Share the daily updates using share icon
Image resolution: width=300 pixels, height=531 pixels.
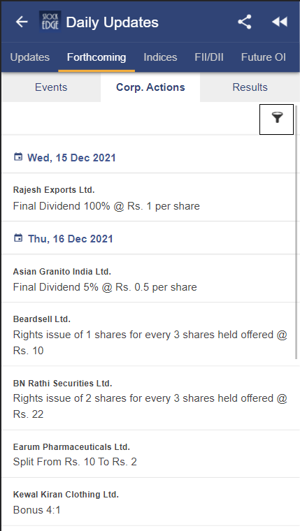[245, 22]
